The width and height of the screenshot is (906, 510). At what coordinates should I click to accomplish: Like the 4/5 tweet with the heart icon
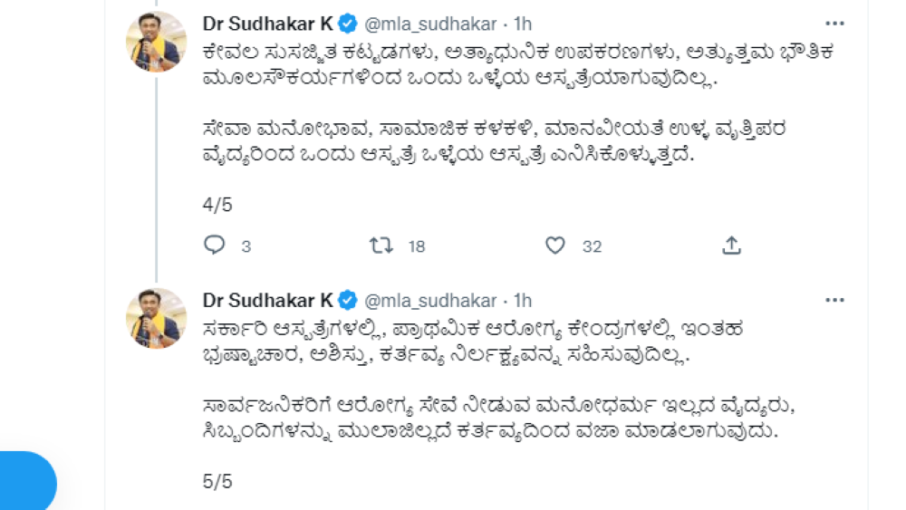coord(555,245)
